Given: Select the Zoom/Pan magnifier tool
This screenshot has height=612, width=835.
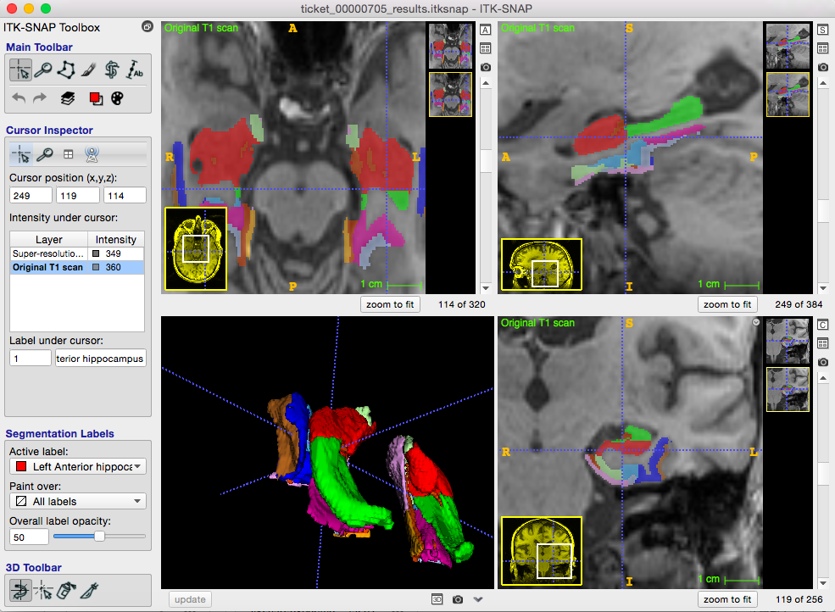Looking at the screenshot, I should (x=44, y=70).
